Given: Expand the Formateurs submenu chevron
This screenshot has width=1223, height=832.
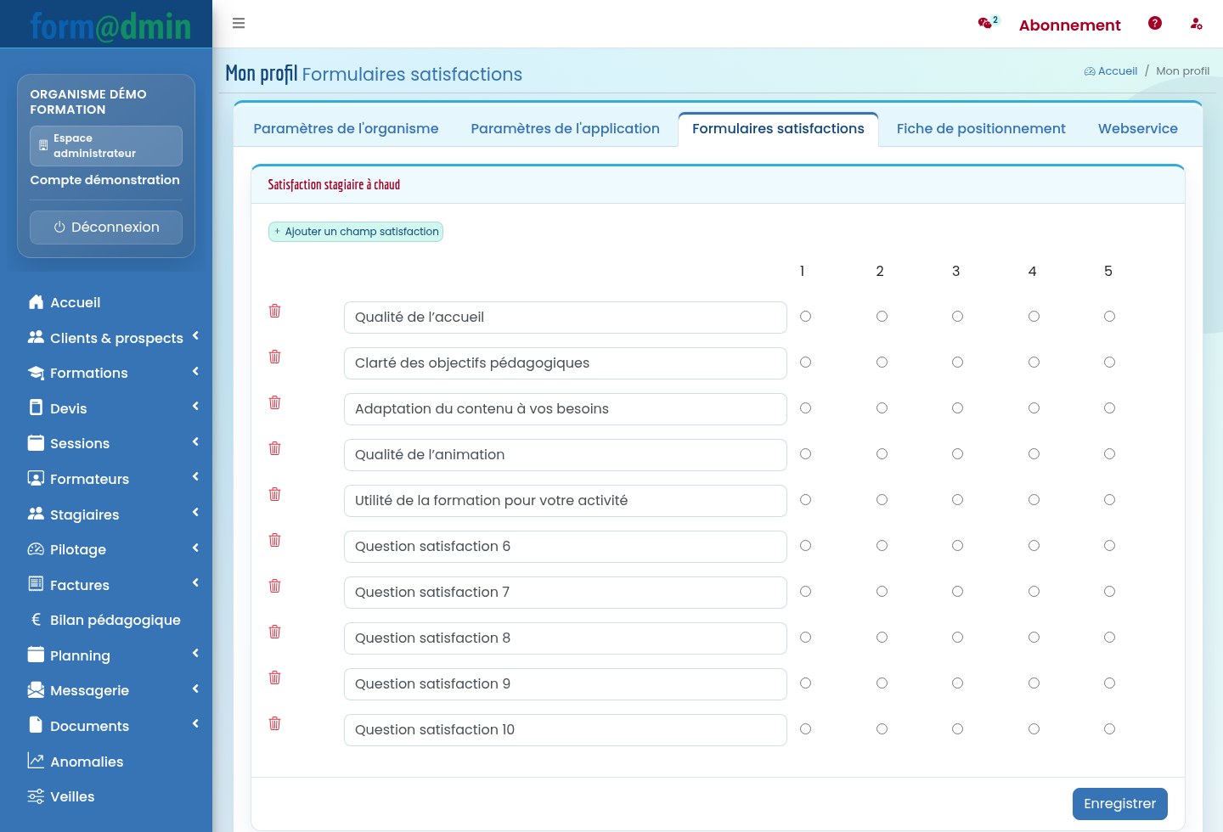Looking at the screenshot, I should tap(195, 477).
